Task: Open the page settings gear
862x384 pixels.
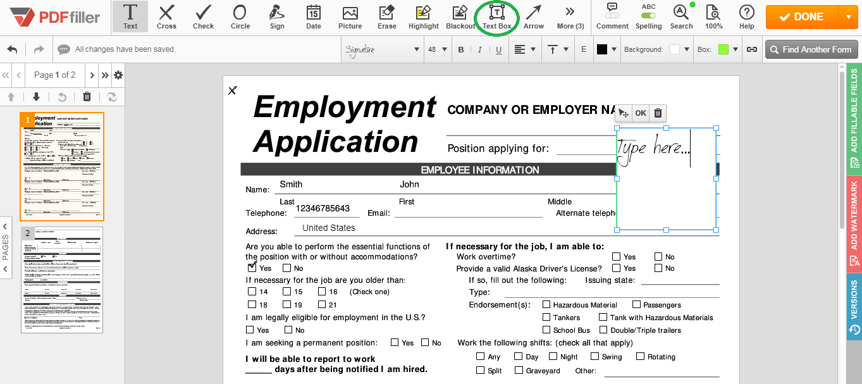Action: tap(118, 75)
